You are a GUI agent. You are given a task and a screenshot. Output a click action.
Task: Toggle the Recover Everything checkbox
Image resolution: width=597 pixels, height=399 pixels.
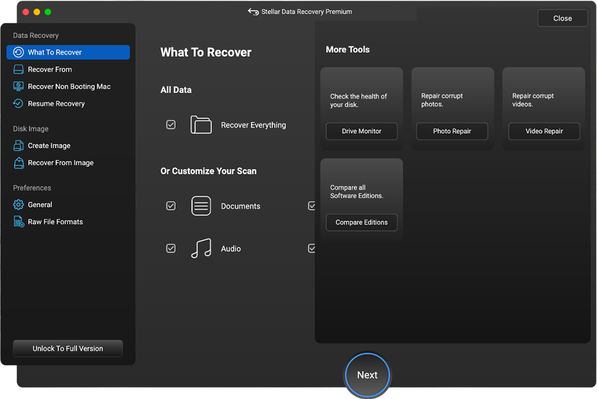click(x=171, y=125)
